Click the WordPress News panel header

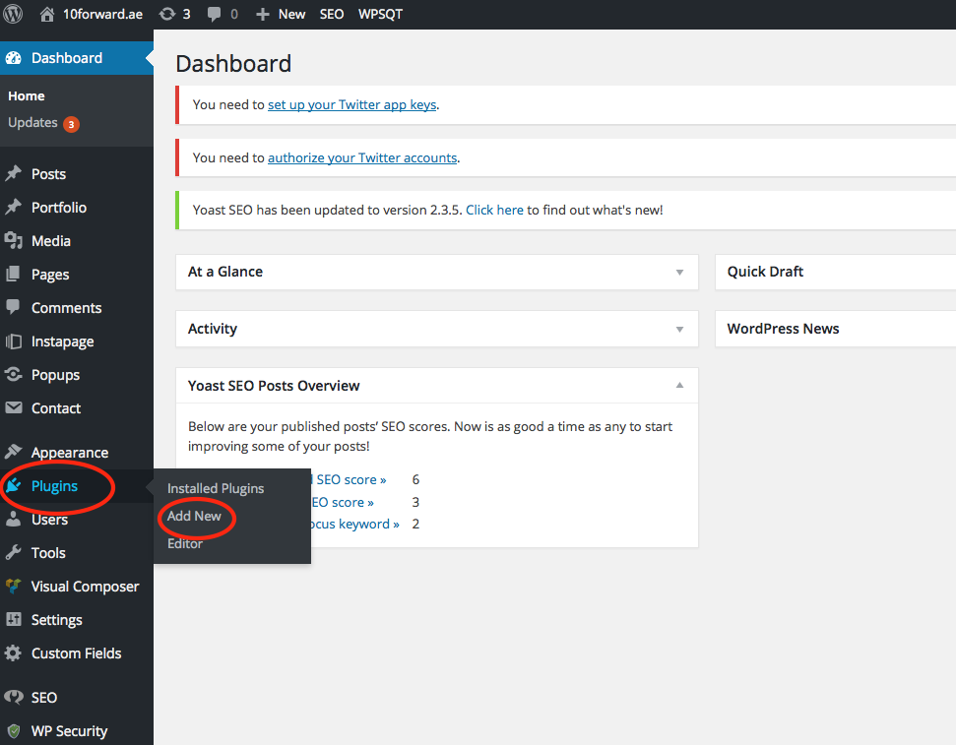pyautogui.click(x=835, y=330)
